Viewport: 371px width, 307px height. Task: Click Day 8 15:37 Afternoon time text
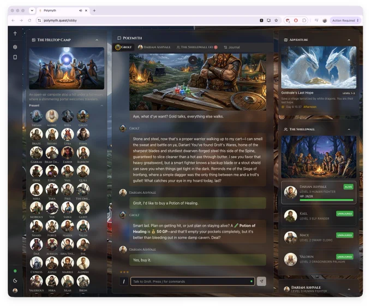299,107
